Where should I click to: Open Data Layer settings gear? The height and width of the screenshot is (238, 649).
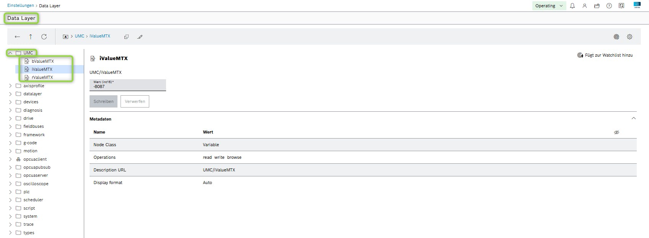(629, 37)
